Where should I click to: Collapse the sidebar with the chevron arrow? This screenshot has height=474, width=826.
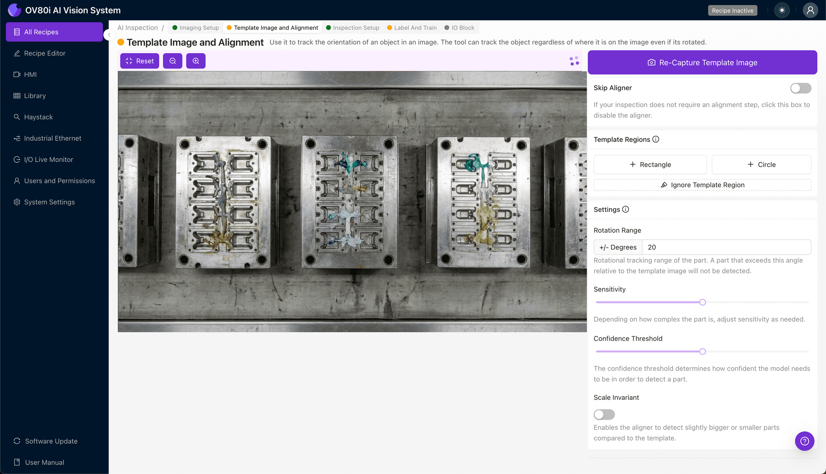[x=109, y=35]
